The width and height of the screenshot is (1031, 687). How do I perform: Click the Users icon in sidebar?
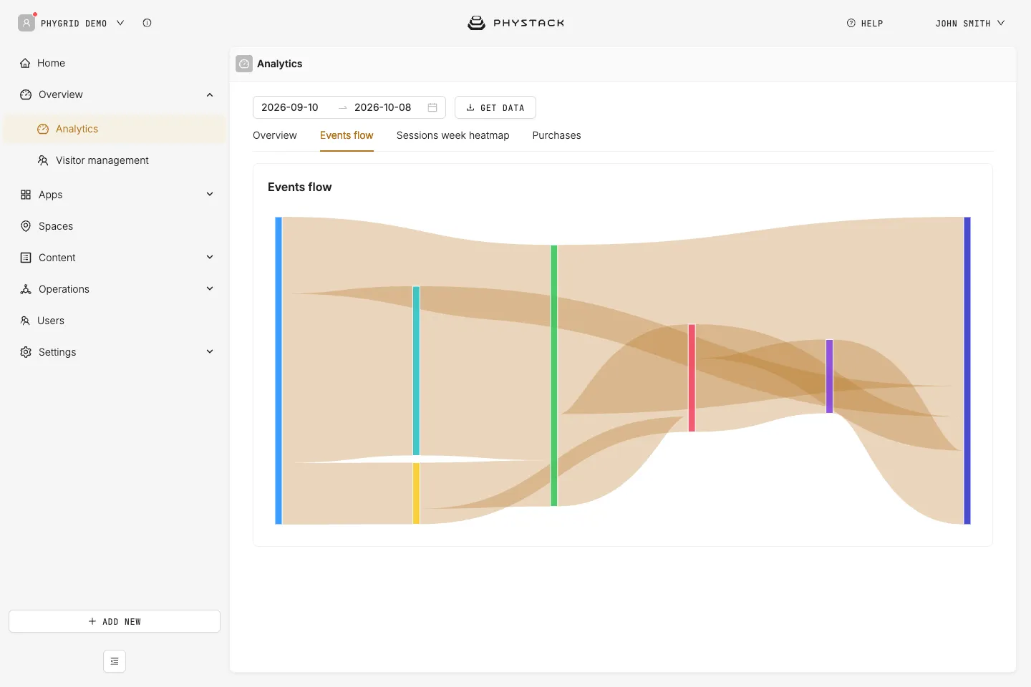[x=25, y=321]
